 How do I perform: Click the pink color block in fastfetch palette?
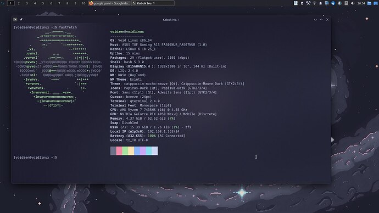pyautogui.click(x=119, y=151)
